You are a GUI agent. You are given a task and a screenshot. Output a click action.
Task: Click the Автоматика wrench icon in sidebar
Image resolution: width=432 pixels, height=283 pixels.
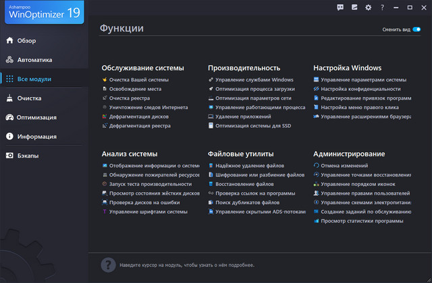point(9,59)
